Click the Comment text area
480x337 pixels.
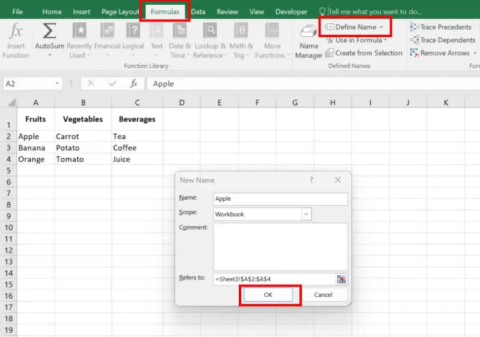pyautogui.click(x=280, y=246)
